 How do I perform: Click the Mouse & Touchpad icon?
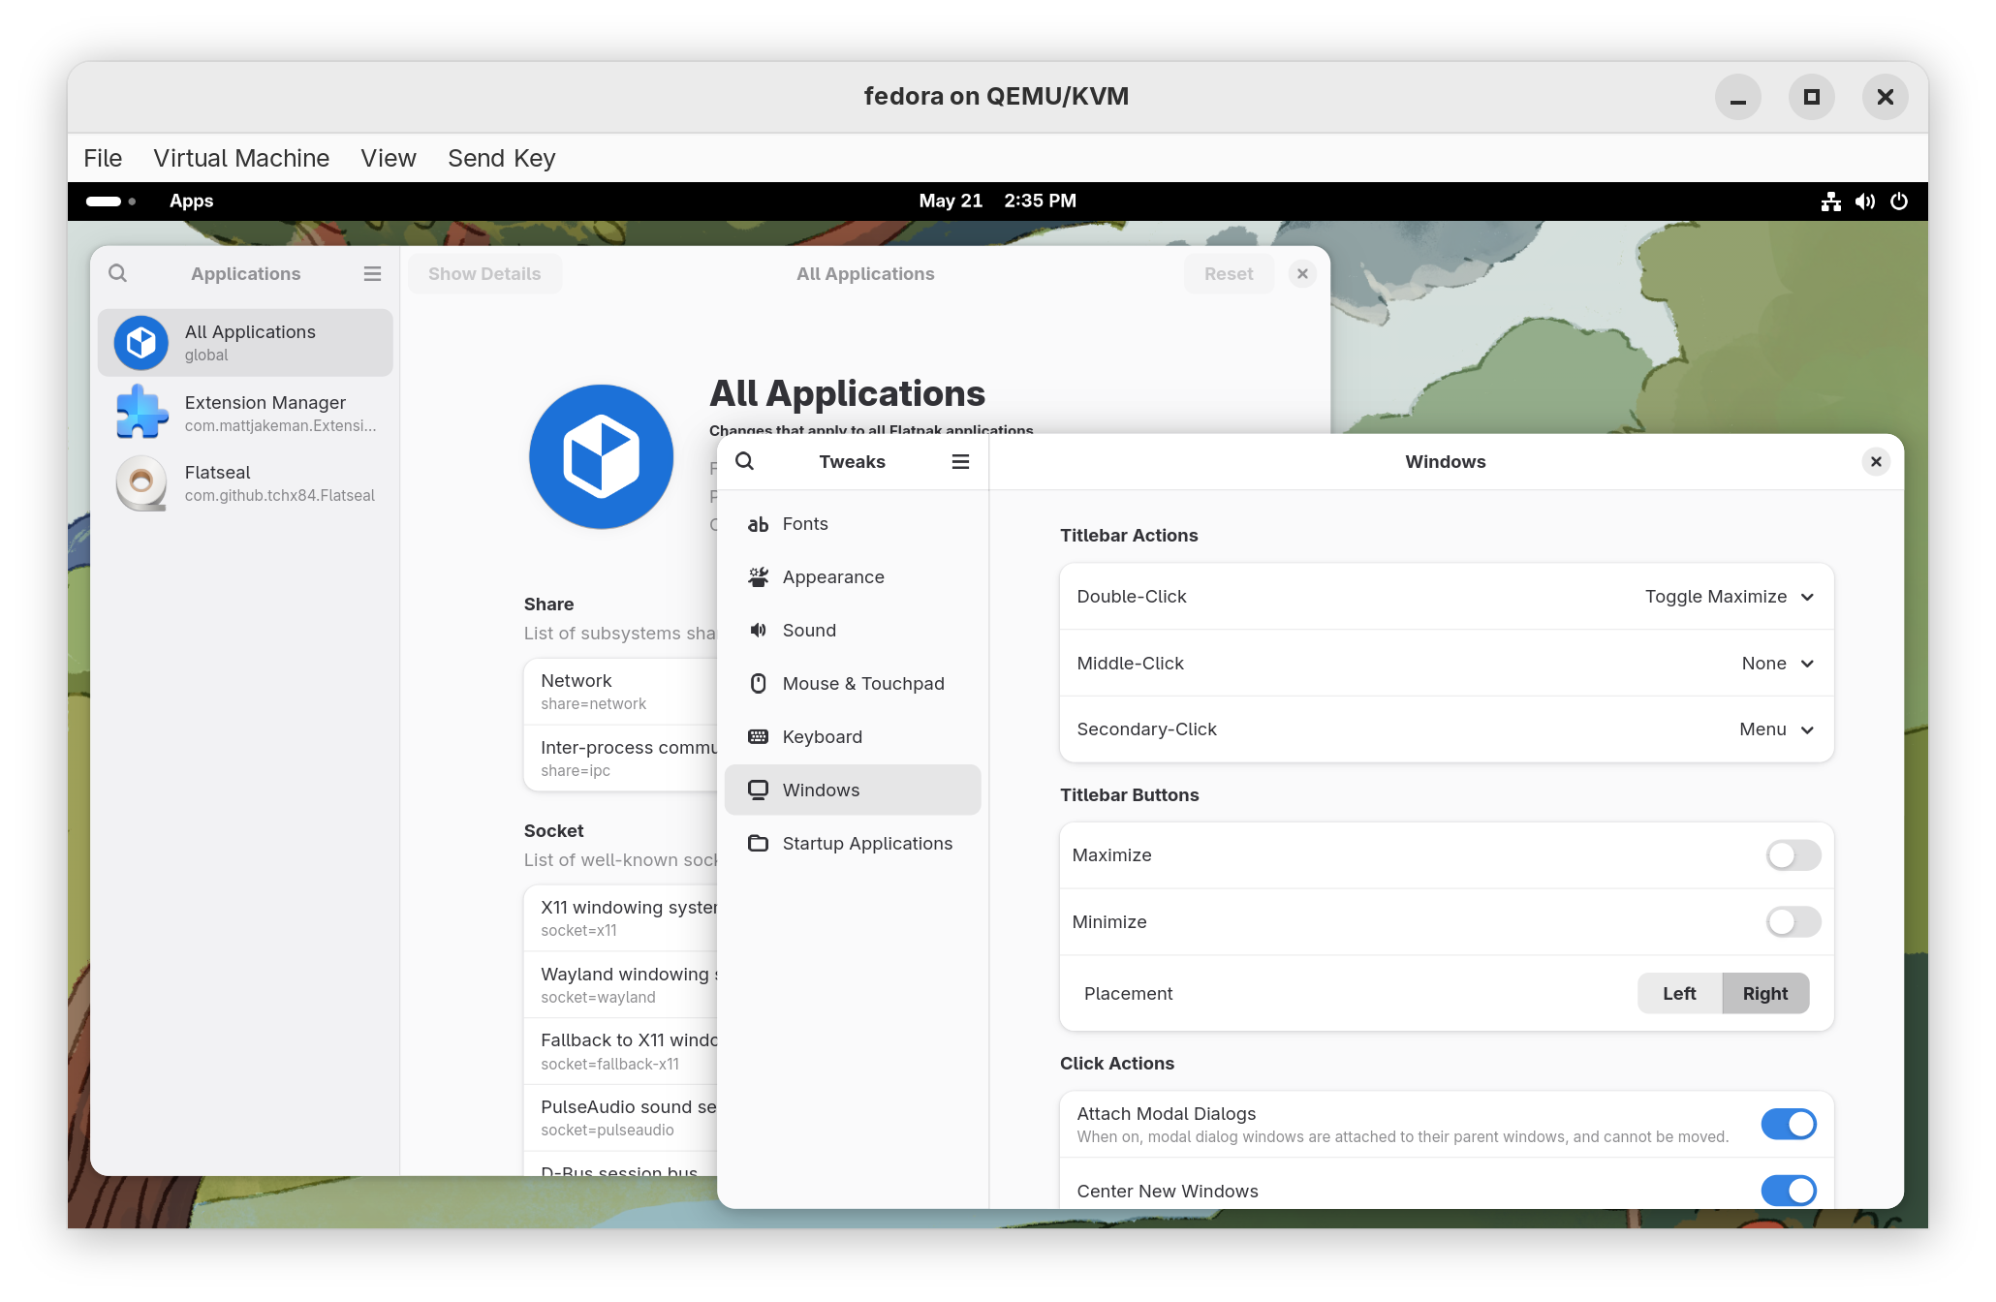(x=758, y=684)
